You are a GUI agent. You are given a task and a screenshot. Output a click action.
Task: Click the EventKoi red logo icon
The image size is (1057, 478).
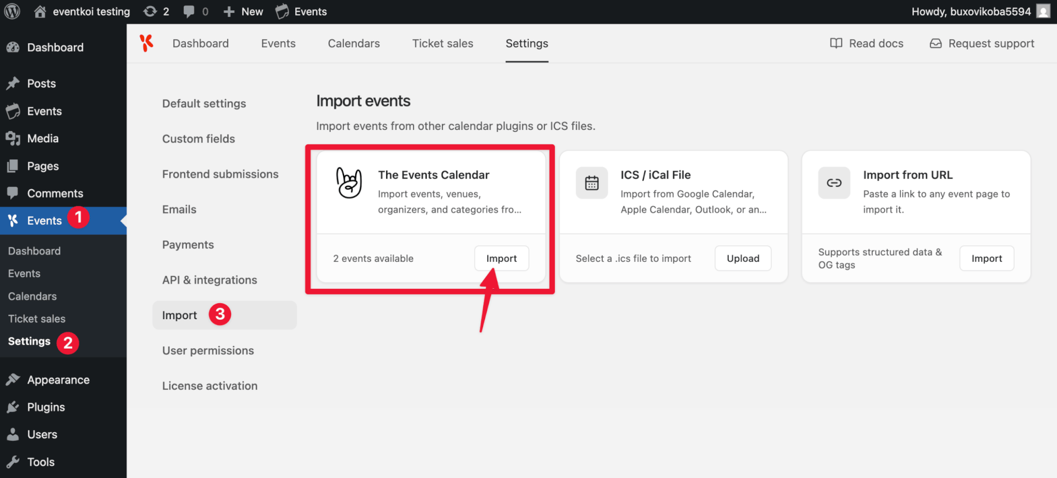point(147,43)
